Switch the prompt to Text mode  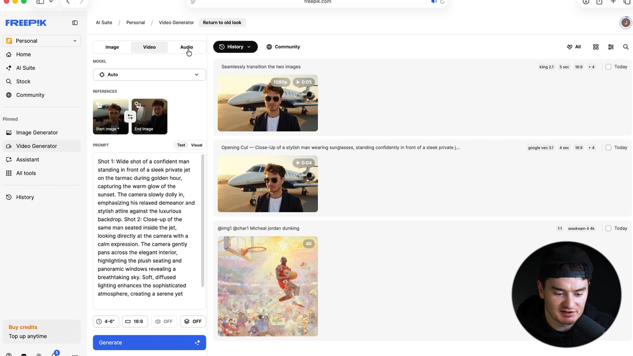click(x=181, y=145)
